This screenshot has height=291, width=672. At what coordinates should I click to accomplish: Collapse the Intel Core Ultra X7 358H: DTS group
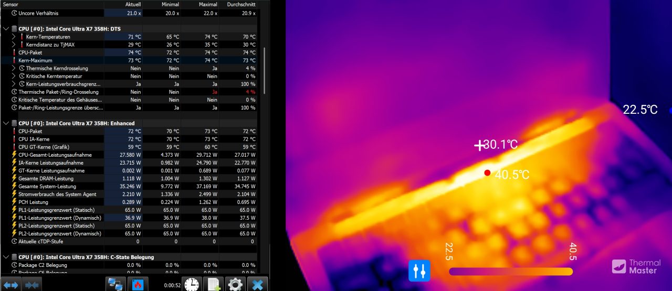(6, 29)
